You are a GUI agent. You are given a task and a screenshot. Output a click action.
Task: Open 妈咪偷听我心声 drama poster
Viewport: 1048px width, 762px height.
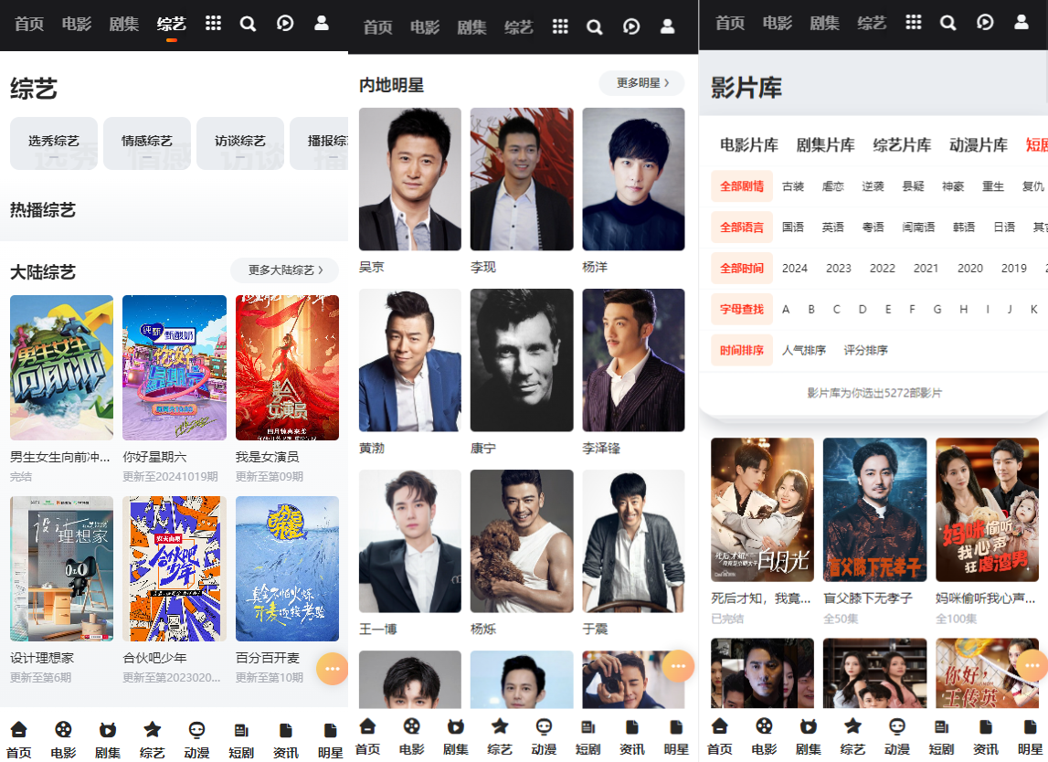coord(987,510)
